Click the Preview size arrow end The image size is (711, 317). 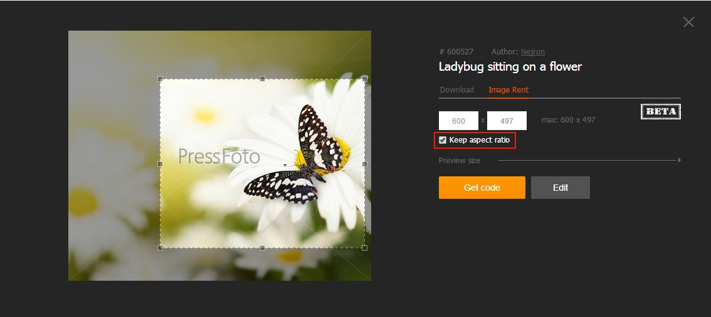pos(679,160)
